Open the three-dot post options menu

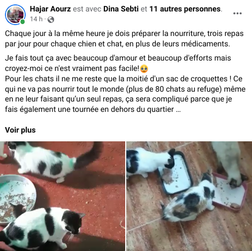[237, 13]
